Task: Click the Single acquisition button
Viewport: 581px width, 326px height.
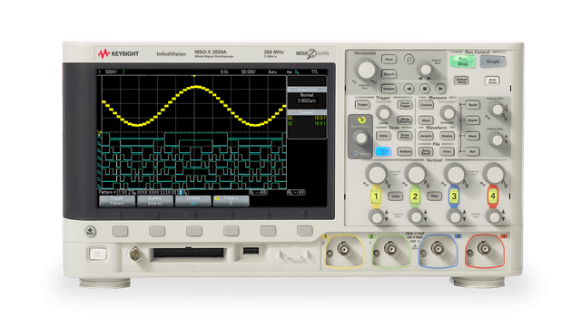Action: click(492, 62)
